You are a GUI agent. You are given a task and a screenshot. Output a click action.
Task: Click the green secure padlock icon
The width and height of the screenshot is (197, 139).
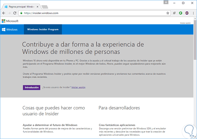21,13
